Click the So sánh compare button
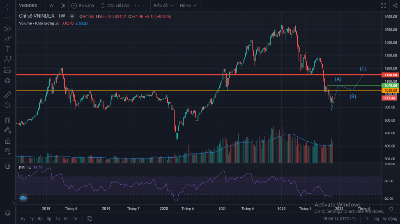The height and width of the screenshot is (224, 400). pyautogui.click(x=82, y=6)
